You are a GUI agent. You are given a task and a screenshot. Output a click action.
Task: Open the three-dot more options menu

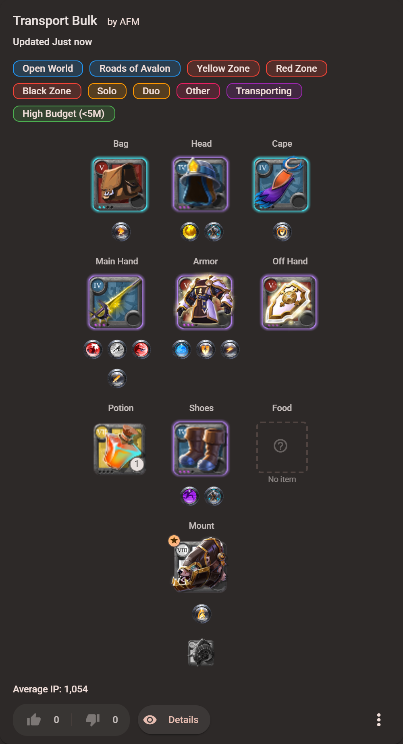[378, 720]
